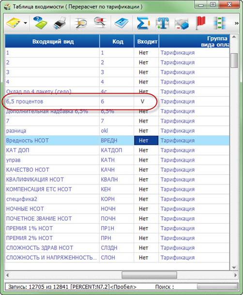The height and width of the screenshot is (295, 243).
Task: Sort by Входящий вид column header
Action: [52, 41]
